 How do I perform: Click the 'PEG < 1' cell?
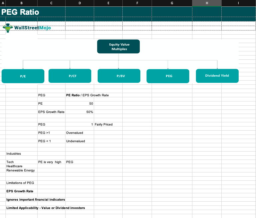coord(51,141)
